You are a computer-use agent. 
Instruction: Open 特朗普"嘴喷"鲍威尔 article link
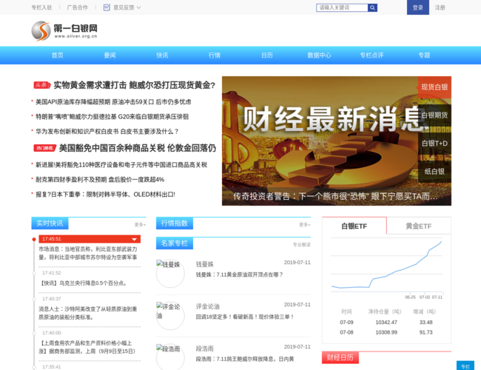tap(112, 117)
